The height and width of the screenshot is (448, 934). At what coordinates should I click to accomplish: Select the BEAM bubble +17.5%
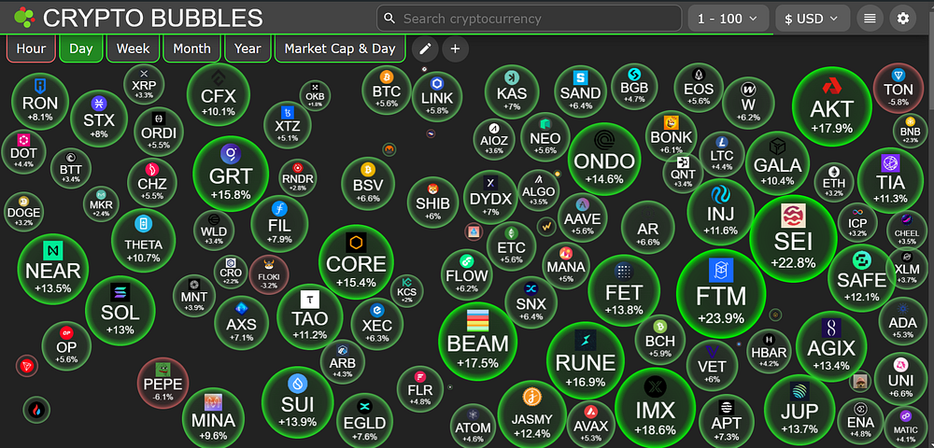(477, 341)
